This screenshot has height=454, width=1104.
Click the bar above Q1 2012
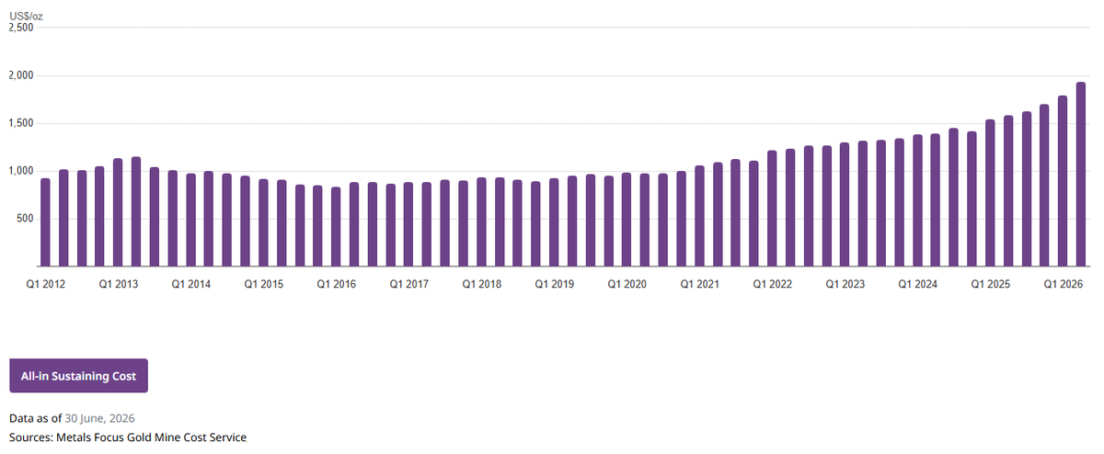45,222
